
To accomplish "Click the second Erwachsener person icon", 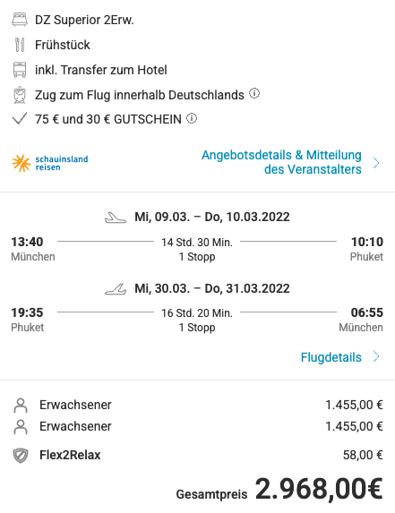I will tap(21, 427).
